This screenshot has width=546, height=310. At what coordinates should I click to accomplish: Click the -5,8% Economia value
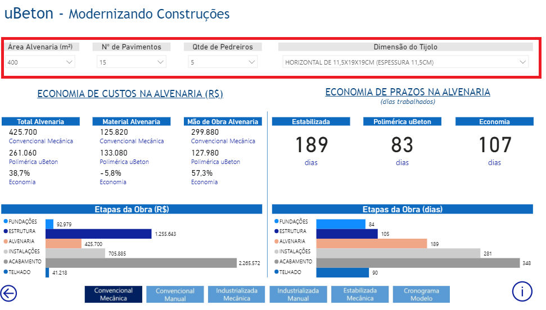(x=111, y=174)
